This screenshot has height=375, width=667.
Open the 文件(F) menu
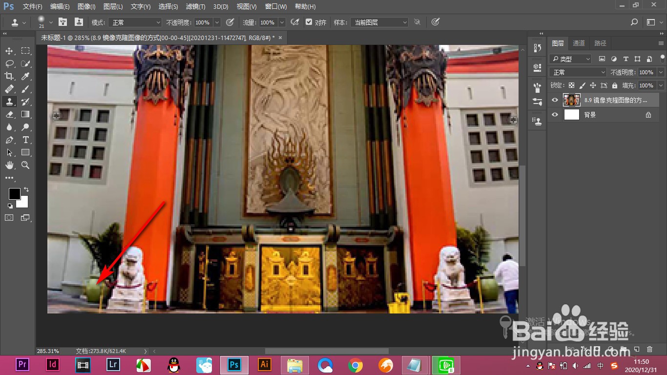(33, 7)
